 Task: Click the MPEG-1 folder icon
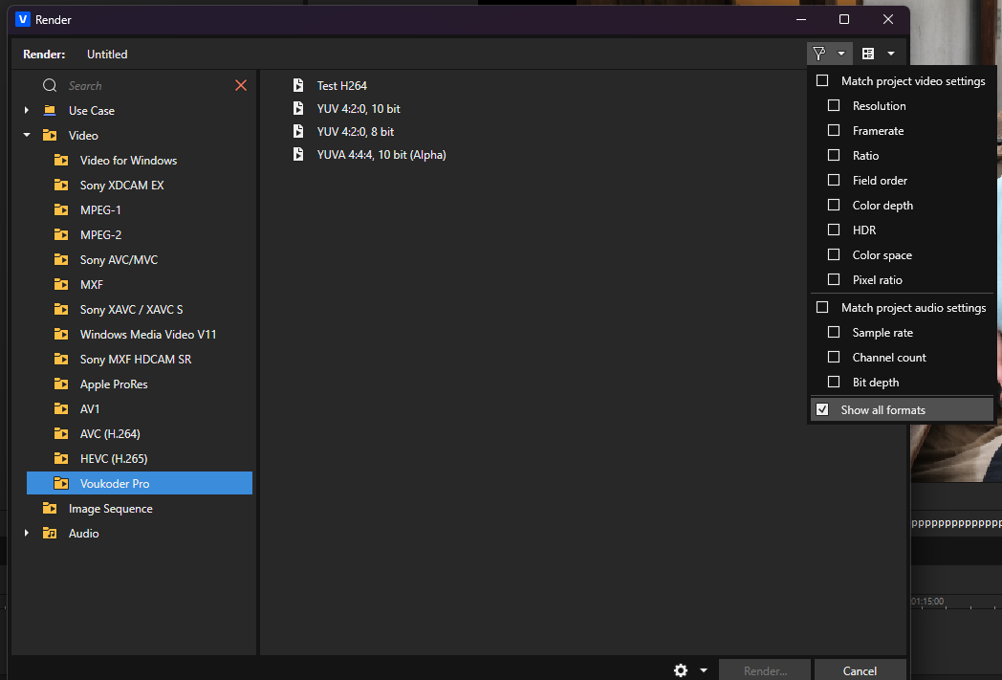pos(60,209)
